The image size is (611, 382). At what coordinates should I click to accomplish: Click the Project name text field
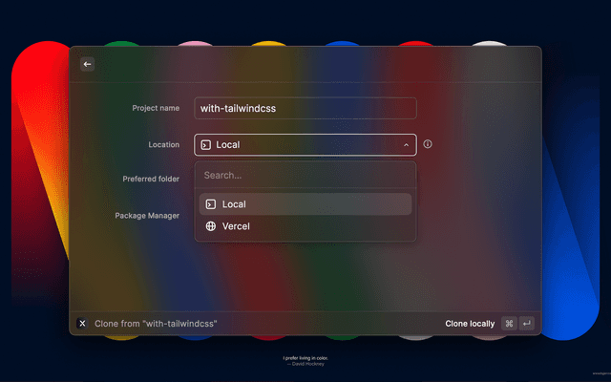point(305,109)
